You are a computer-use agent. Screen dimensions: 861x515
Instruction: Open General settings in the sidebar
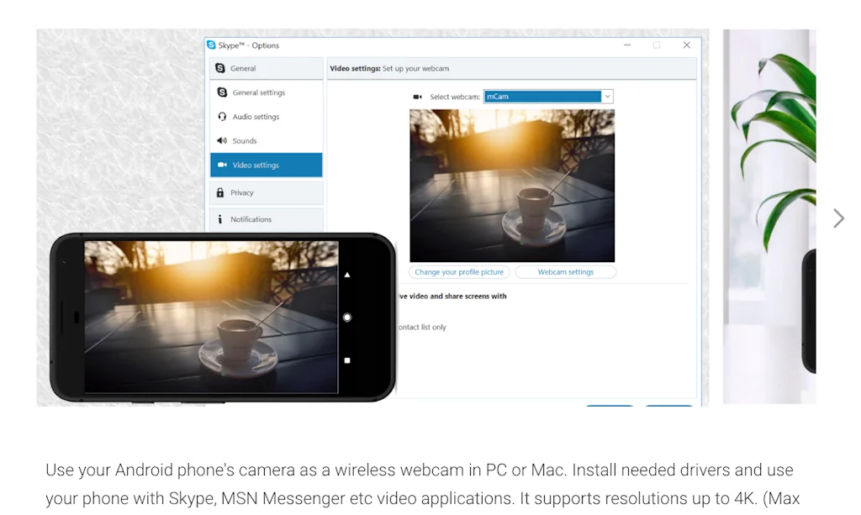click(x=258, y=92)
